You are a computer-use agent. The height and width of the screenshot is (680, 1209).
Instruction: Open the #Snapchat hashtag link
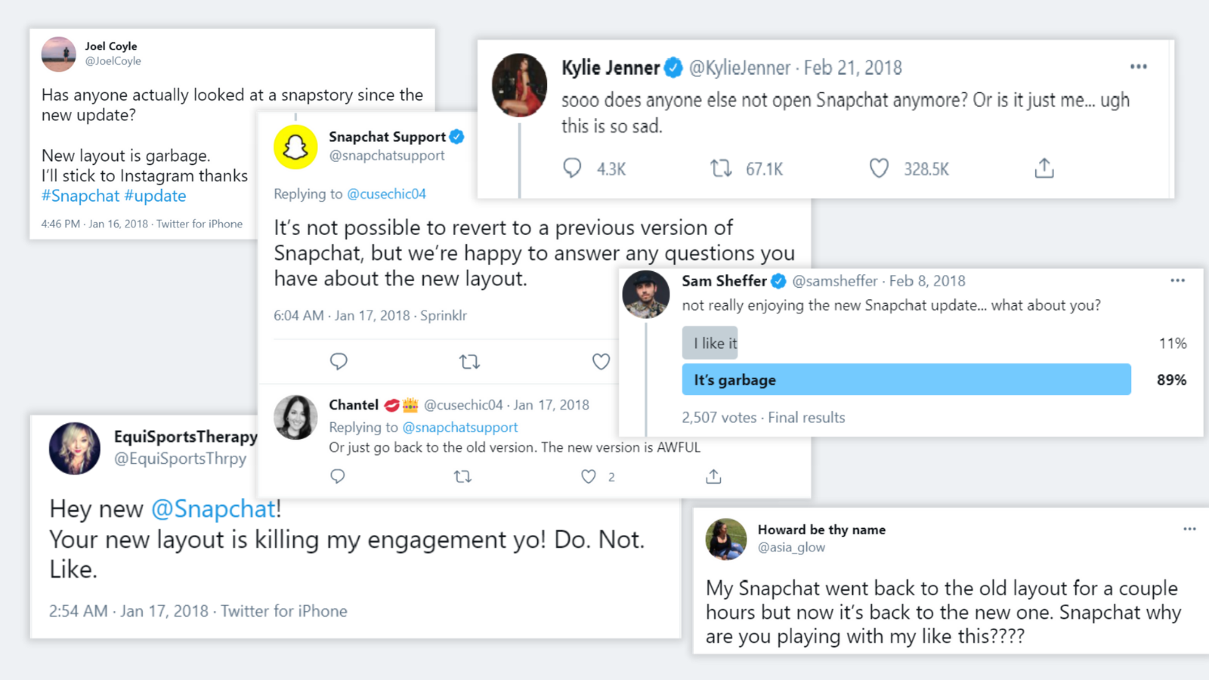coord(81,196)
